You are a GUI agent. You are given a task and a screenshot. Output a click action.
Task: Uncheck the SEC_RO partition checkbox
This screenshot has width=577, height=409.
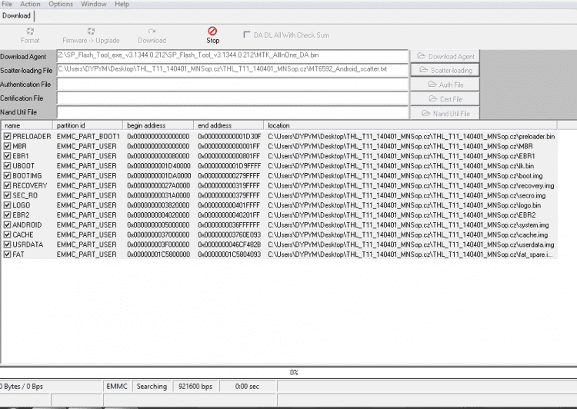click(7, 195)
